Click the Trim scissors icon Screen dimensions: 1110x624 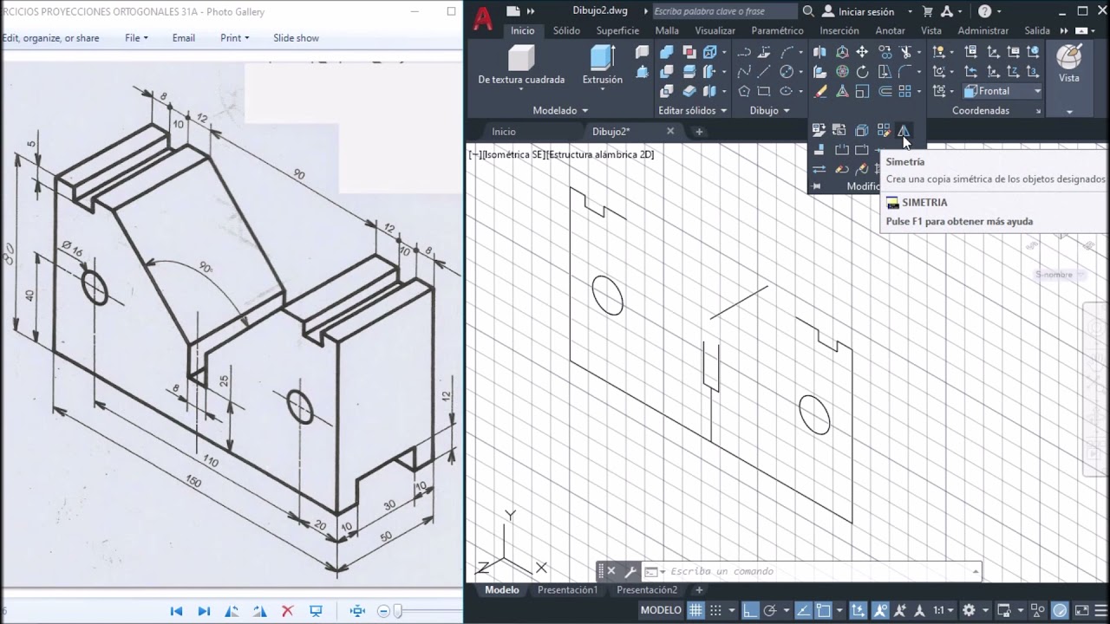[x=905, y=52]
